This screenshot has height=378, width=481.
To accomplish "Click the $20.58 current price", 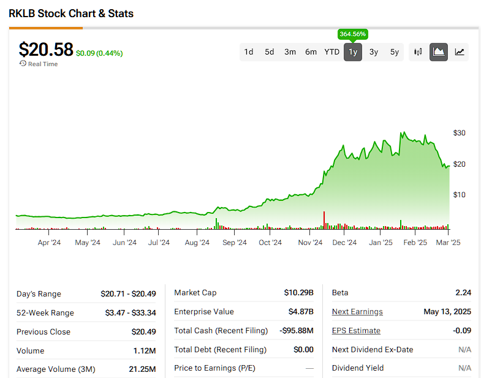I will (x=46, y=50).
